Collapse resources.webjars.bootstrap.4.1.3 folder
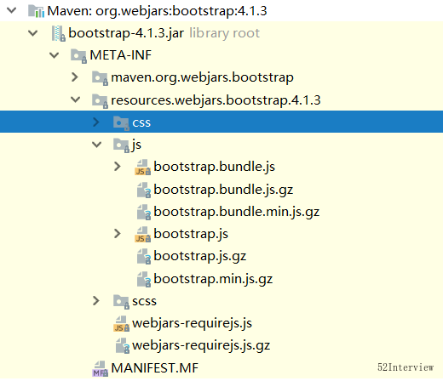The image size is (443, 381). coord(76,100)
